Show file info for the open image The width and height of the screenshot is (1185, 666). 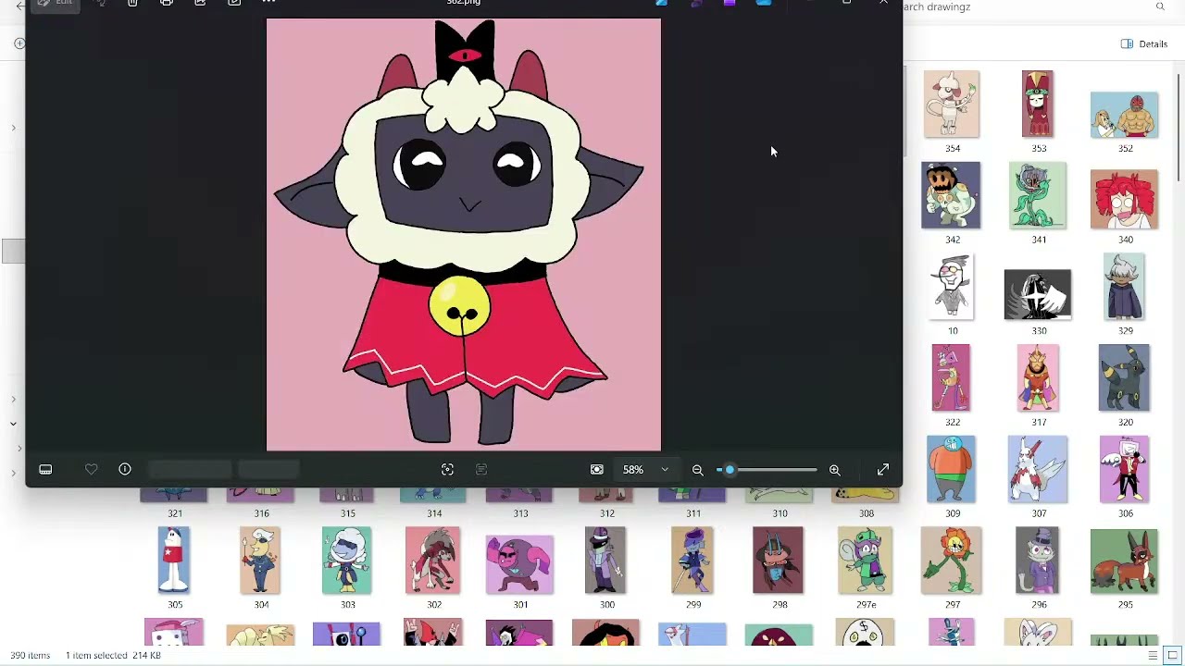(125, 470)
